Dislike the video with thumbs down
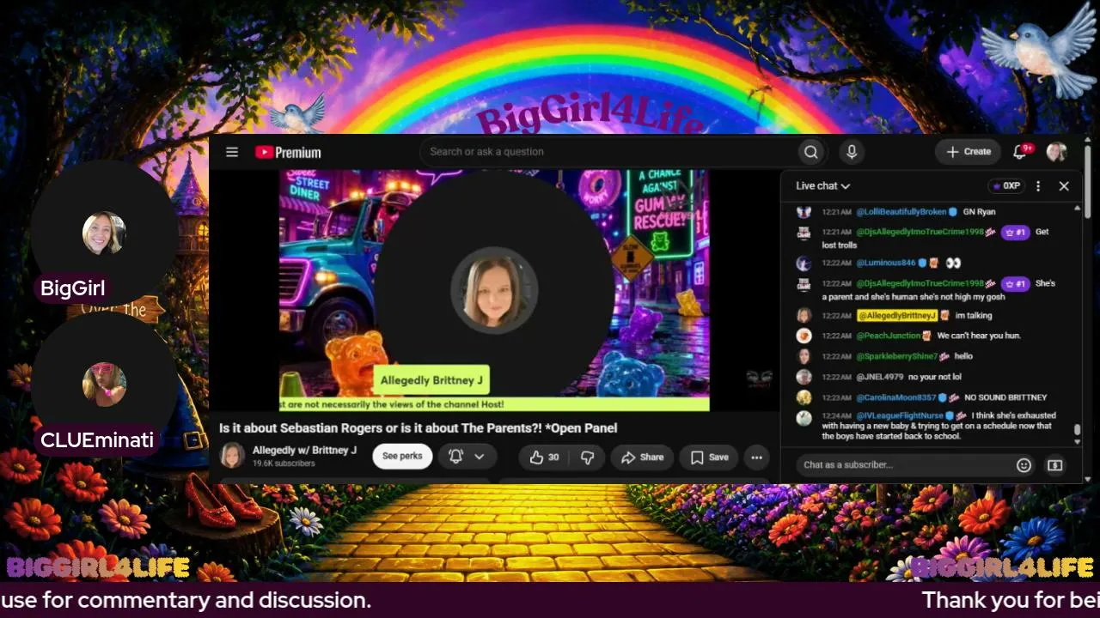The image size is (1100, 618). tap(588, 457)
